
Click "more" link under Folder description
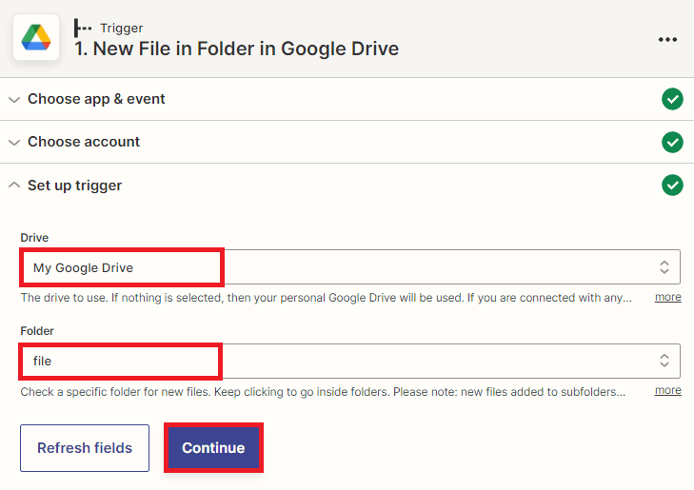coord(667,390)
